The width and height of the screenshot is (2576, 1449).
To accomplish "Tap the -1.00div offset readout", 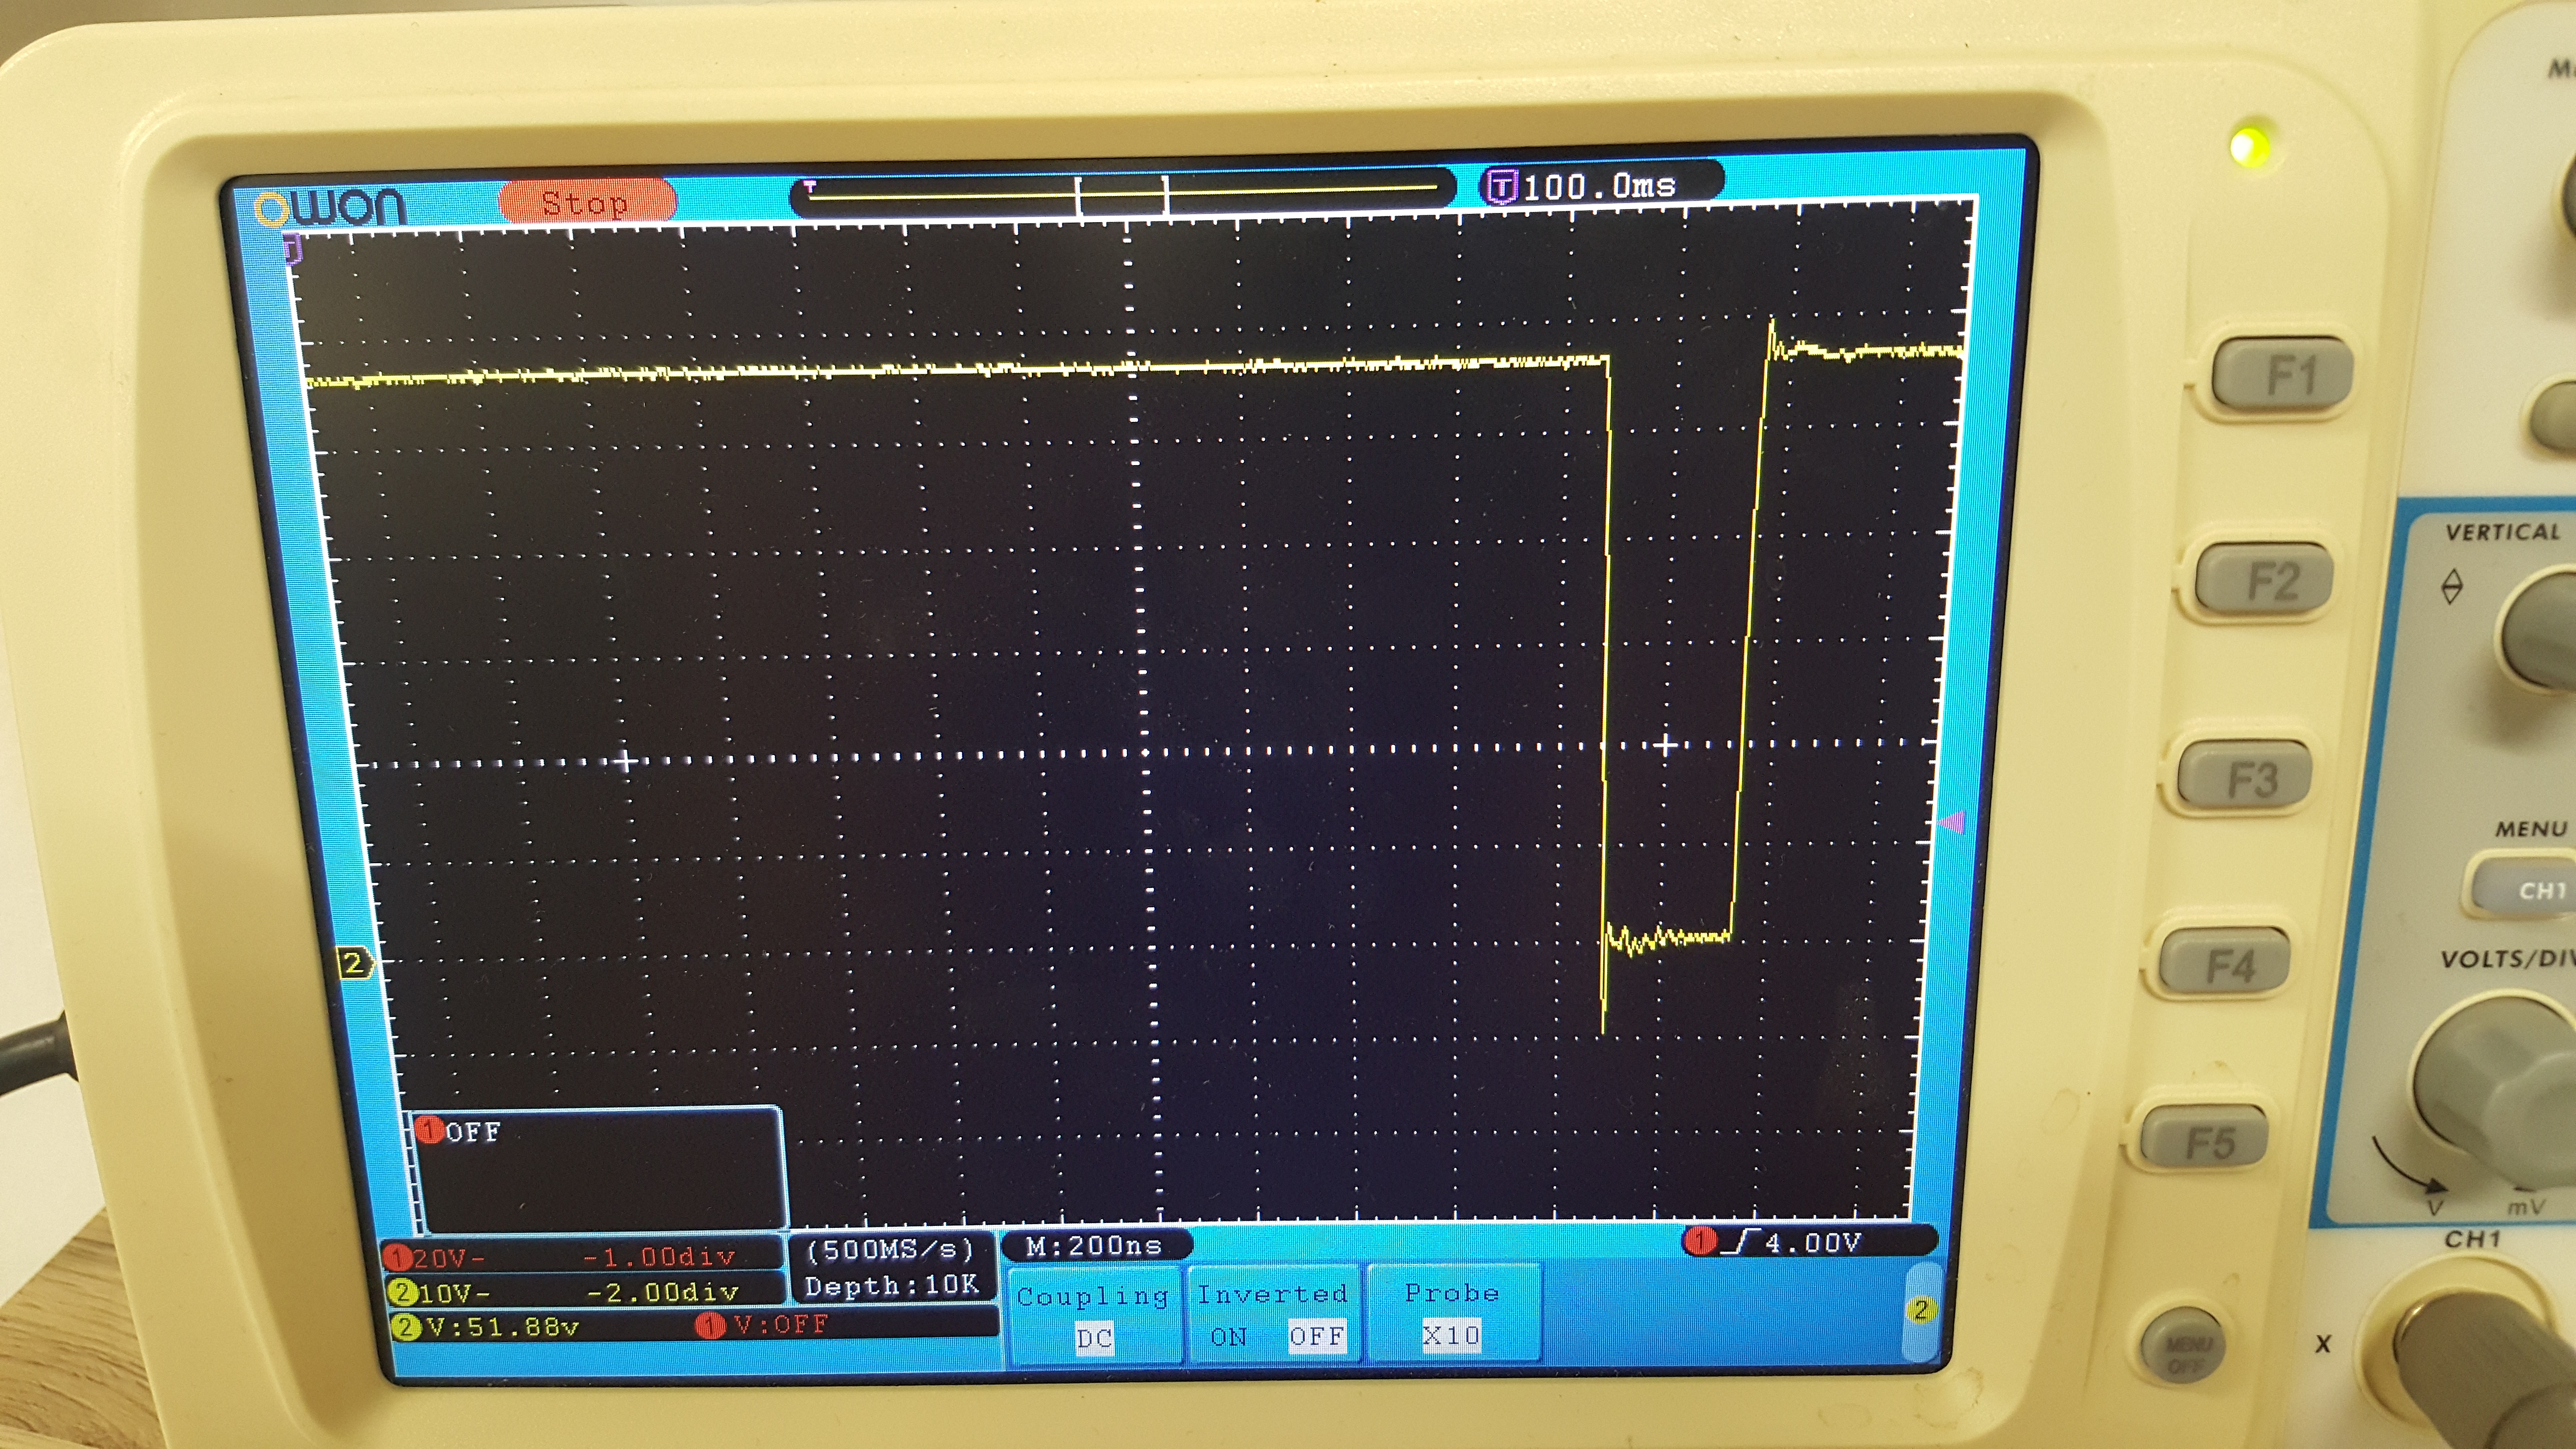I will click(x=660, y=1257).
